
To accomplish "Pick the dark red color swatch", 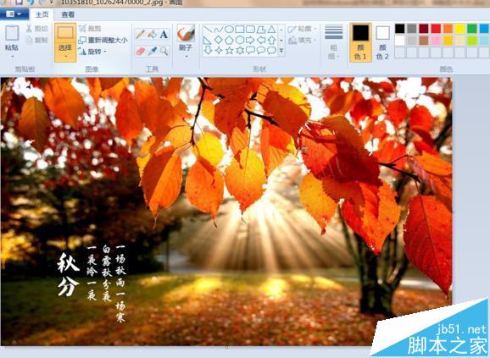I will point(424,29).
